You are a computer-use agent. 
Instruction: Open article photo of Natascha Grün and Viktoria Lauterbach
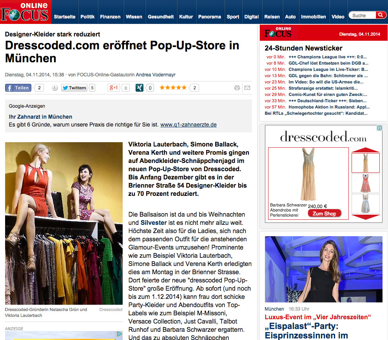(x=64, y=223)
